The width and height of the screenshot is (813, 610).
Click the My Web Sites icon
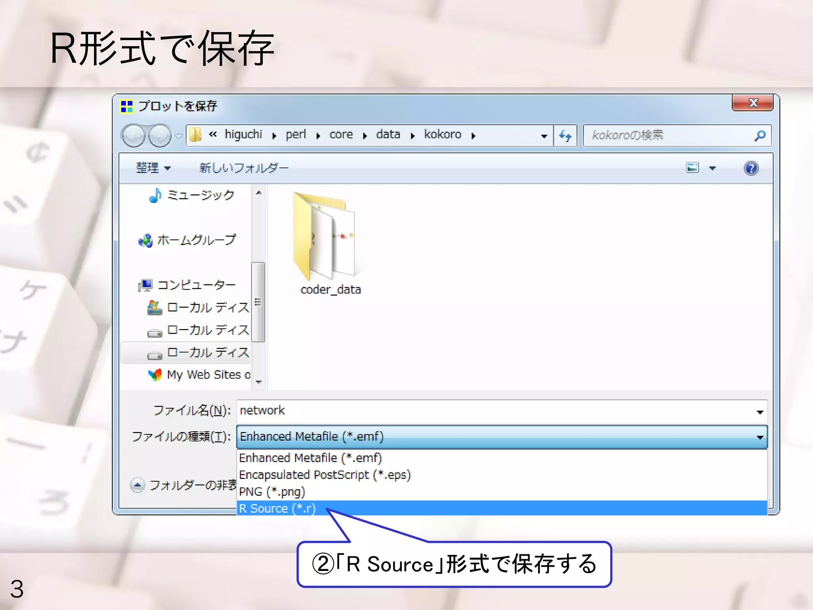pyautogui.click(x=155, y=374)
